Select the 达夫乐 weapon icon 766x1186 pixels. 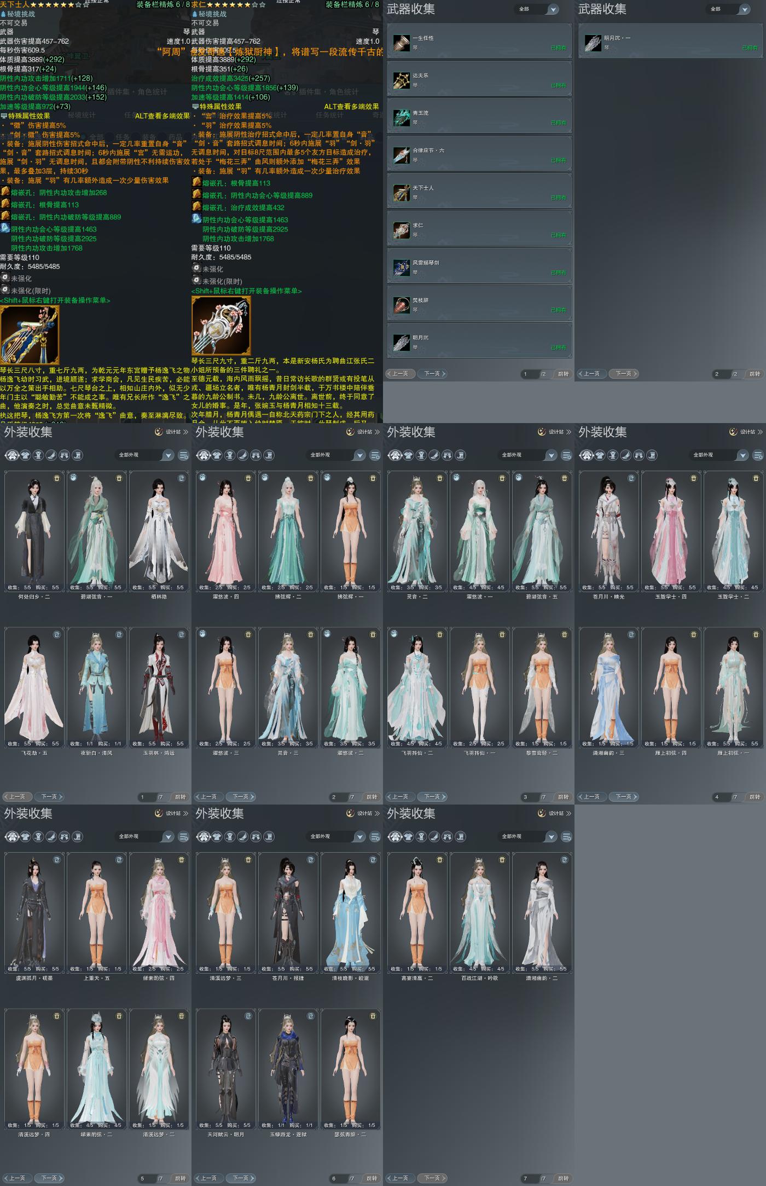pyautogui.click(x=401, y=80)
